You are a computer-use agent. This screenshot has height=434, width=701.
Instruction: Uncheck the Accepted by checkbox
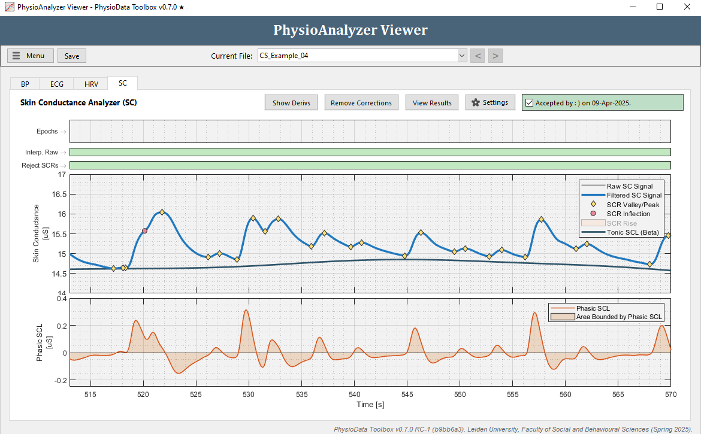[529, 103]
